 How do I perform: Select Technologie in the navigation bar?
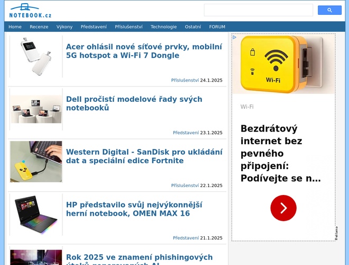click(163, 26)
